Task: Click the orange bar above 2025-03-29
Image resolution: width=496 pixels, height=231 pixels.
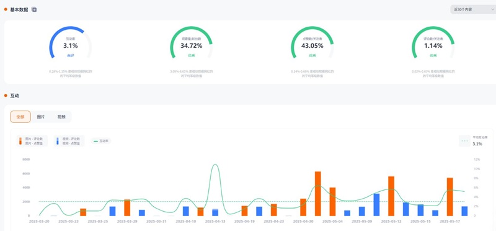Action: (127, 207)
